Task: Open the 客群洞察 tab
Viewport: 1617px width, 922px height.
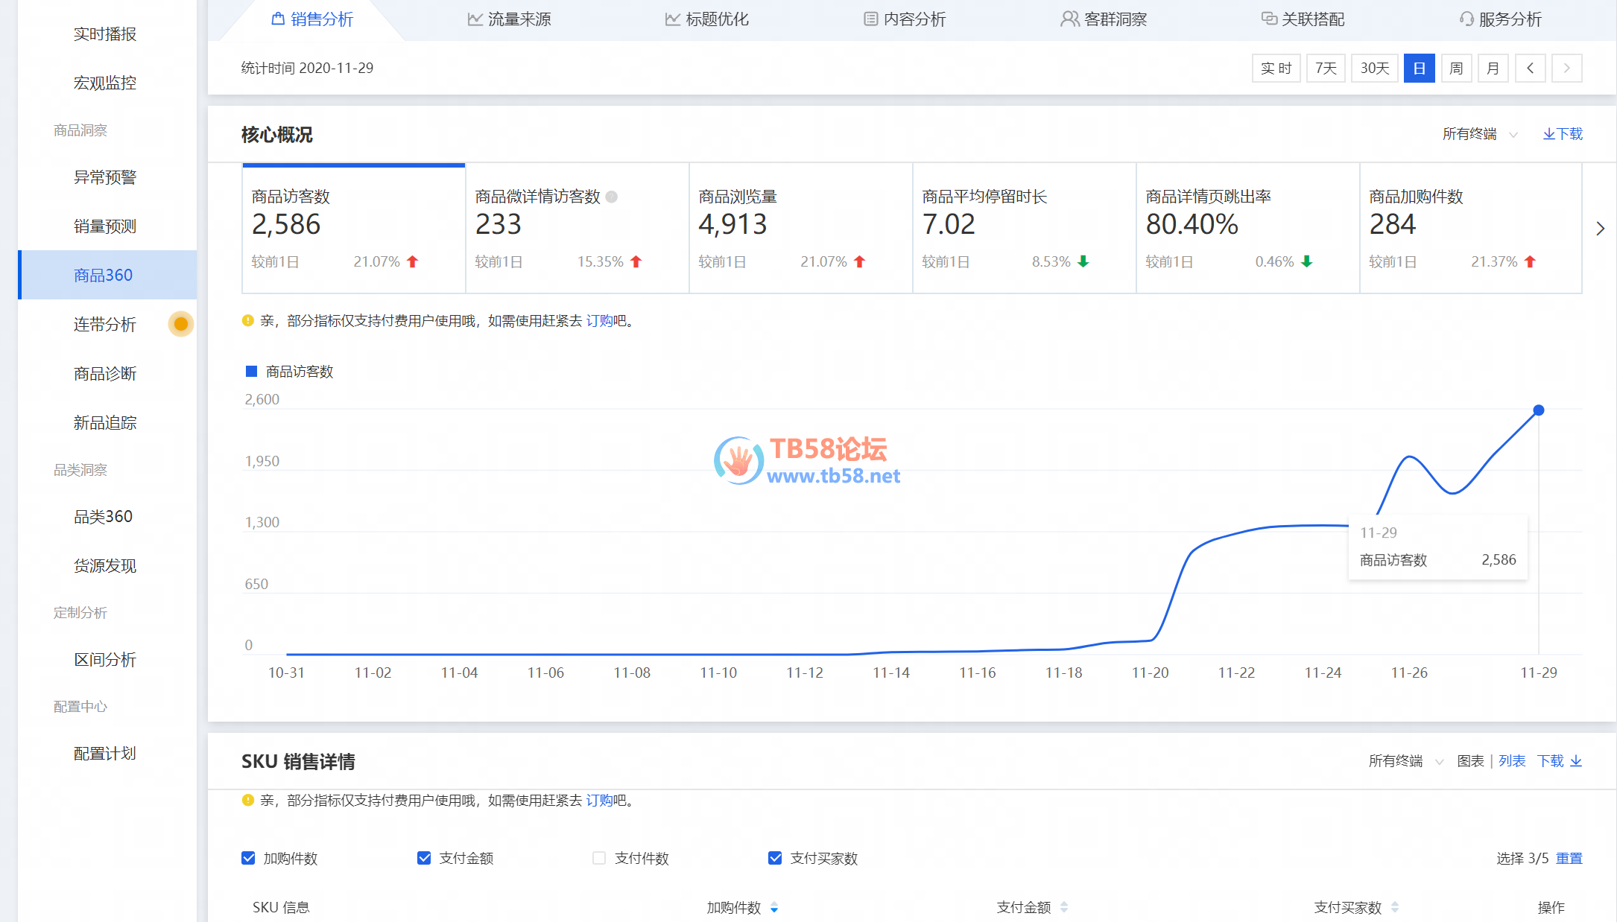Action: 1104,19
